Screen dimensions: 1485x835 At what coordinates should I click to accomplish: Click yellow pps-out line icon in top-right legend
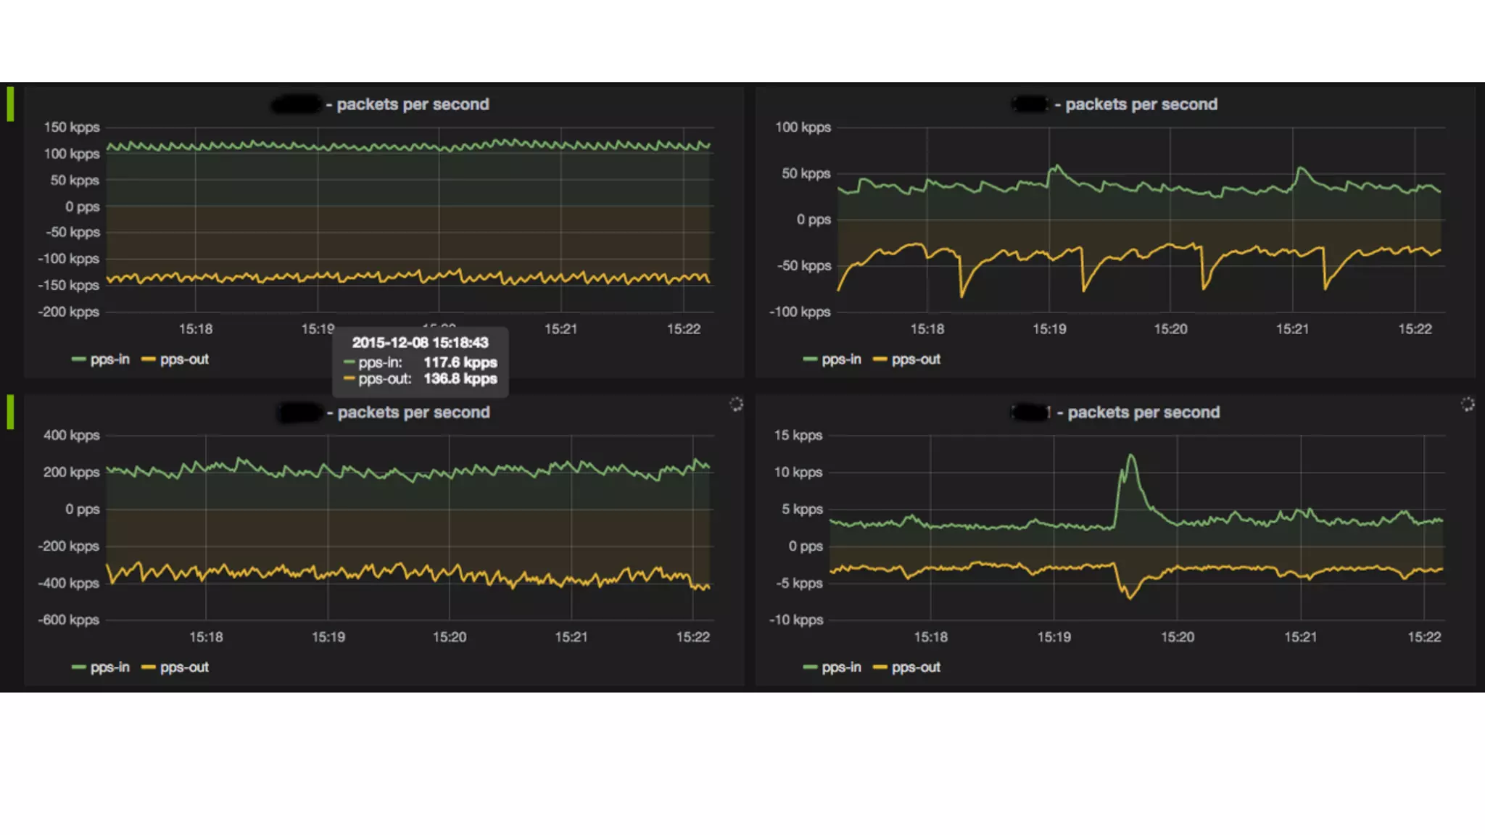(880, 360)
